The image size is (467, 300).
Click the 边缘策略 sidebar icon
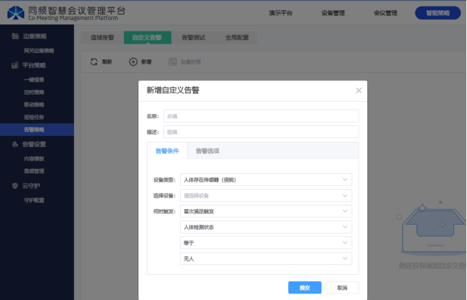pyautogui.click(x=15, y=37)
